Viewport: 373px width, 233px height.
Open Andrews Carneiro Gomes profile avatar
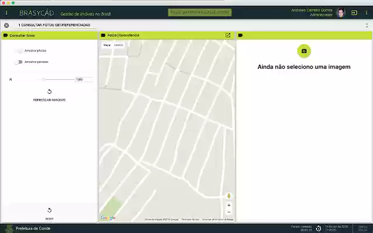click(340, 13)
